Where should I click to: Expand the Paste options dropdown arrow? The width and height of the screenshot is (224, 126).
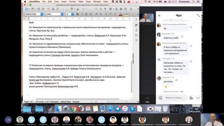point(75,9)
